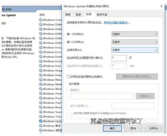
Task: Click the 应用(A) button
Action: tap(154, 129)
